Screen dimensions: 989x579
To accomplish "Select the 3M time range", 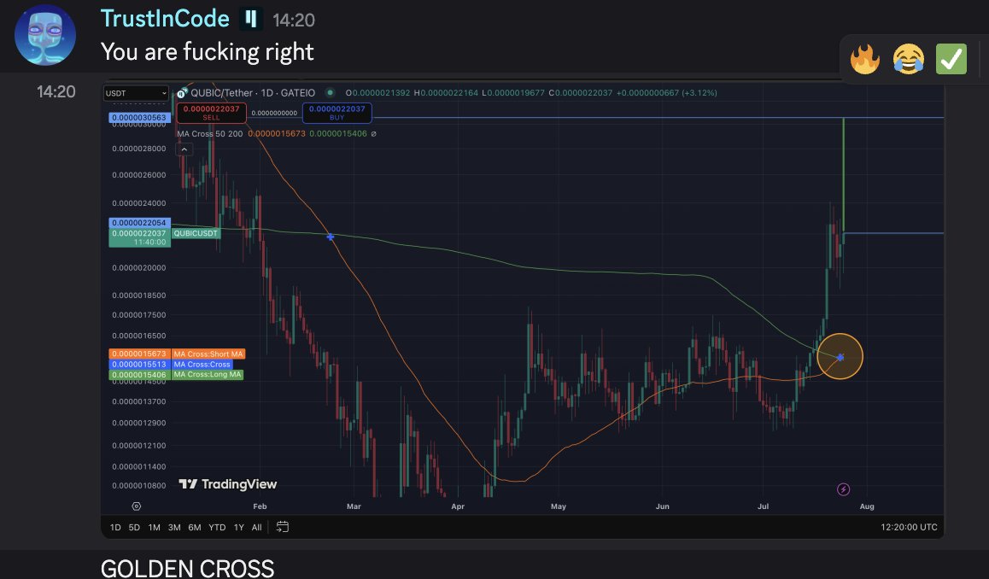I will 174,527.
